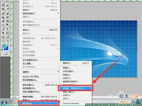The height and width of the screenshot is (106, 142).
Task: Select the Lasso tool
Action: tap(3, 5)
